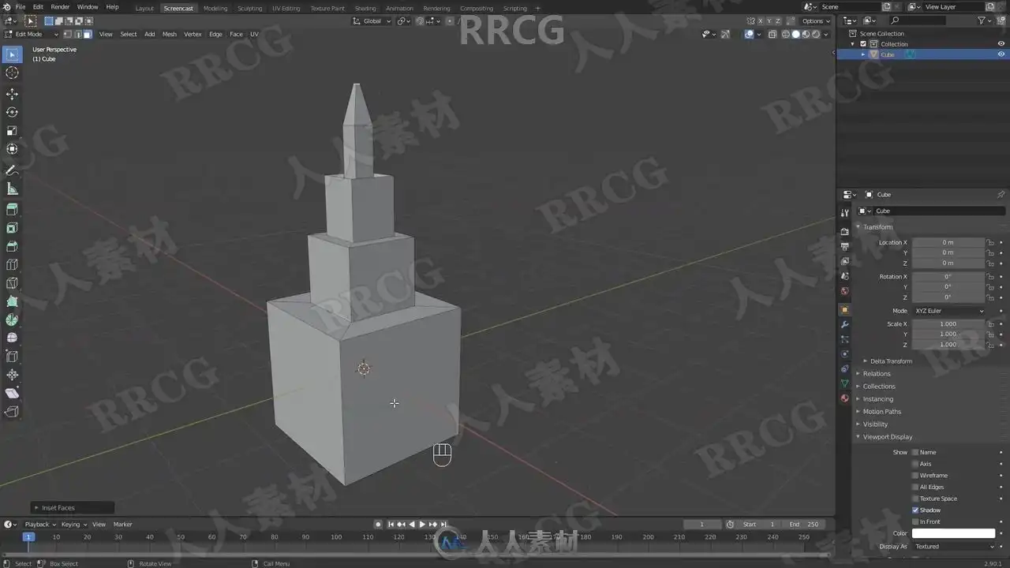1010x568 pixels.
Task: Open the Global transform orientation dropdown
Action: pyautogui.click(x=372, y=21)
